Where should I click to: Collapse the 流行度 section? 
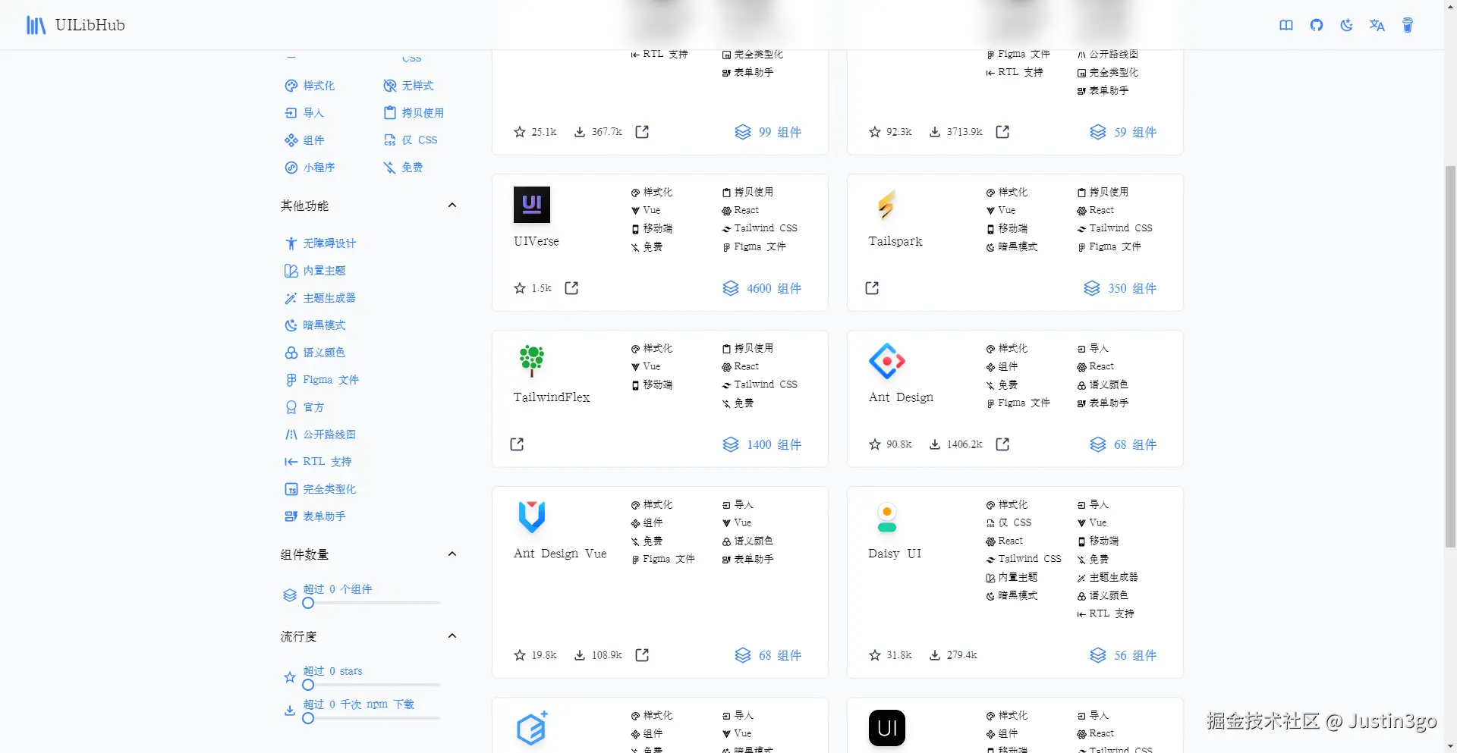point(452,636)
